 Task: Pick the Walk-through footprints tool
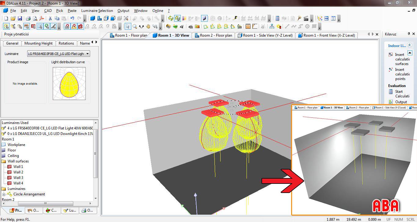click(155, 27)
